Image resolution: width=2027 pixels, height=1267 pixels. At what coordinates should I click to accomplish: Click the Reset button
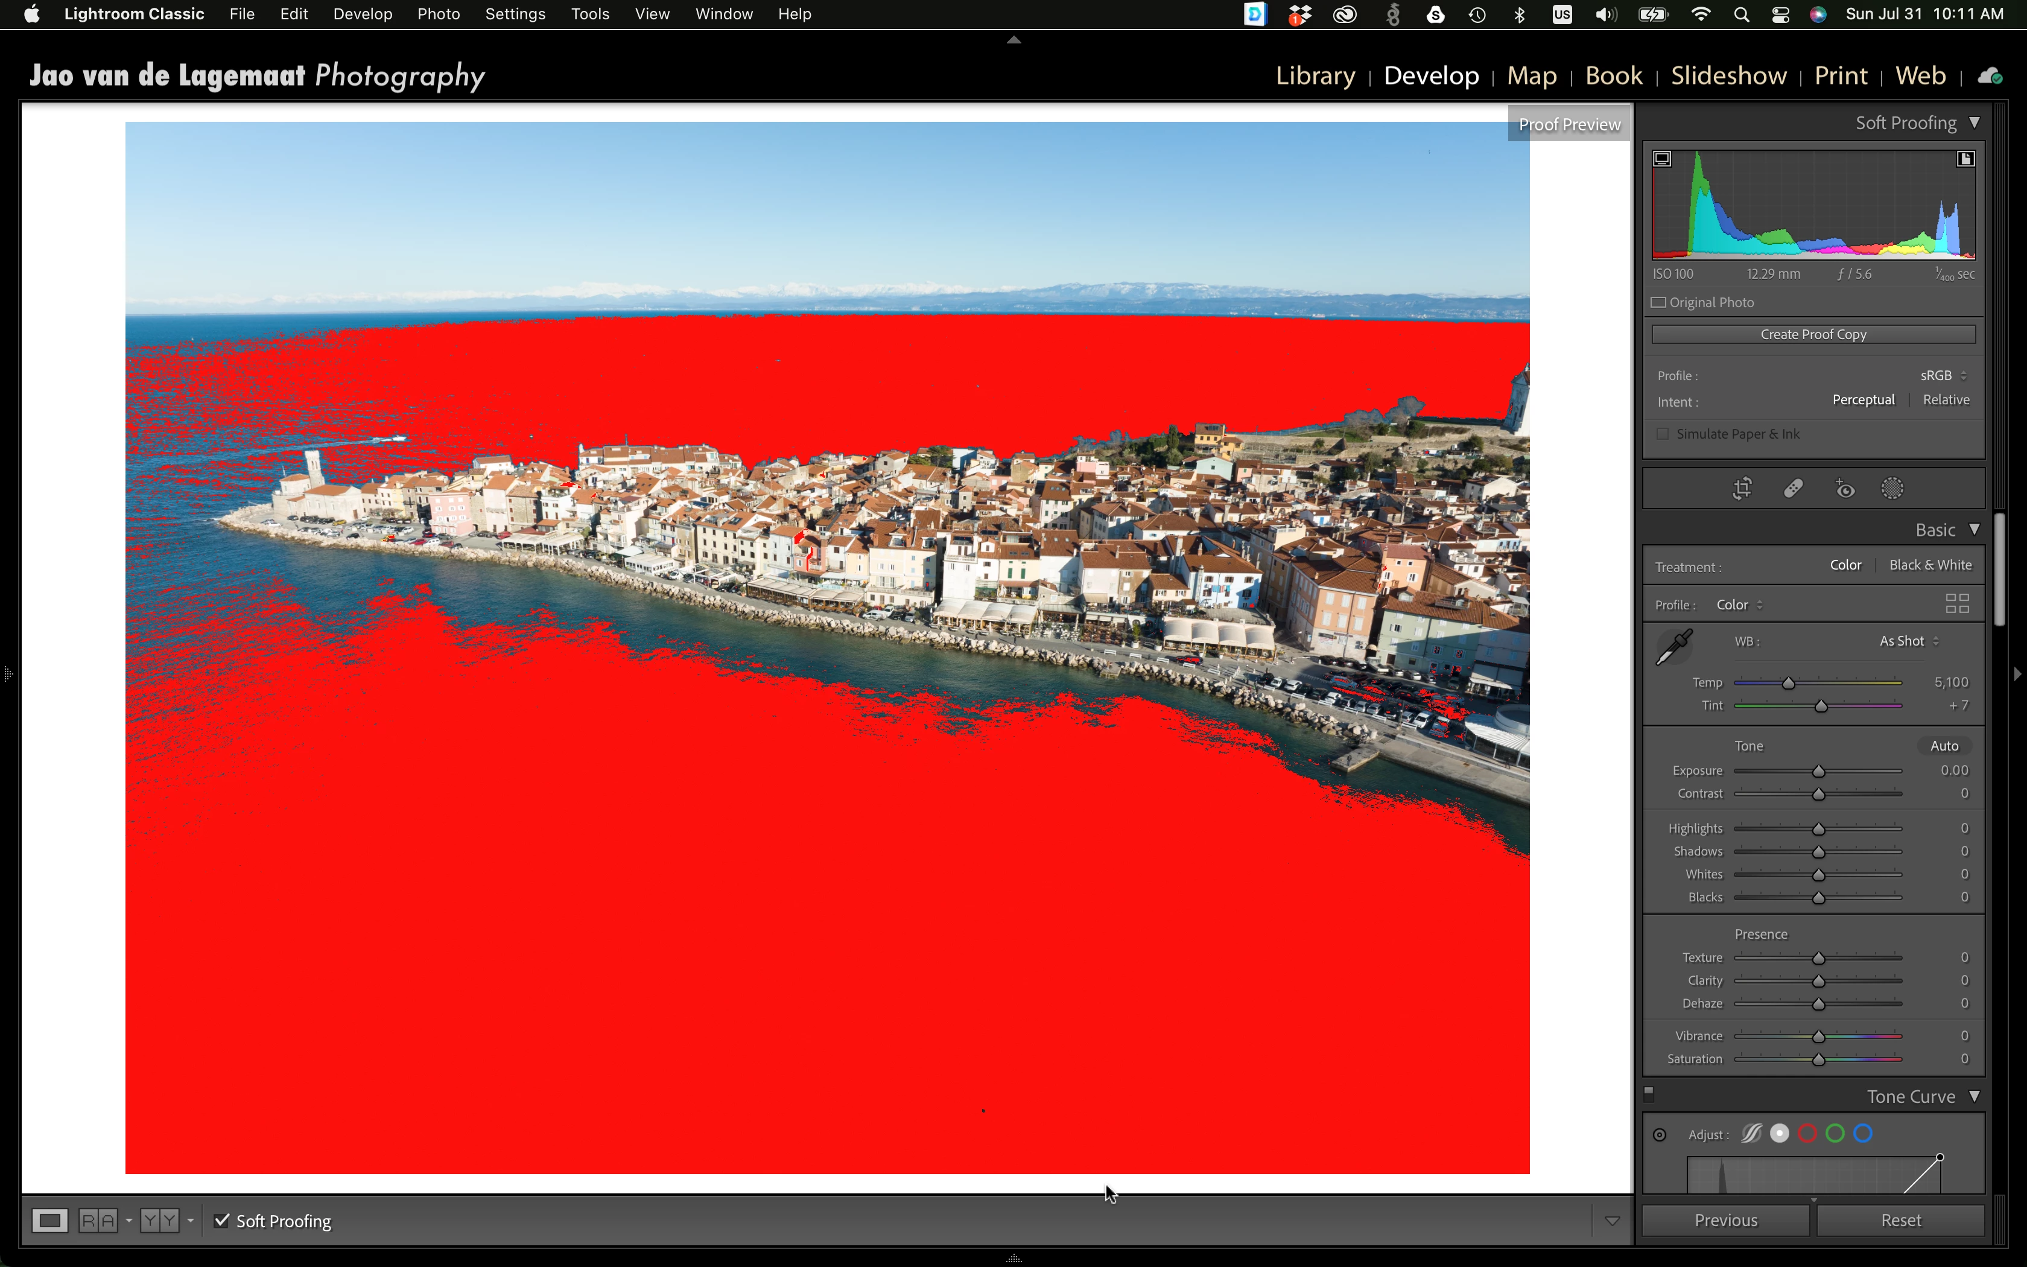1900,1220
